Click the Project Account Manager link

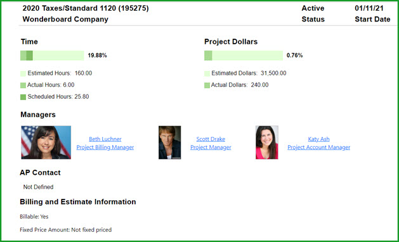point(319,147)
